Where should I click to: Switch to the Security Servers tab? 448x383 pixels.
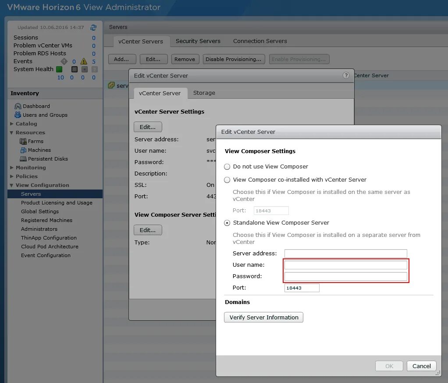(198, 41)
